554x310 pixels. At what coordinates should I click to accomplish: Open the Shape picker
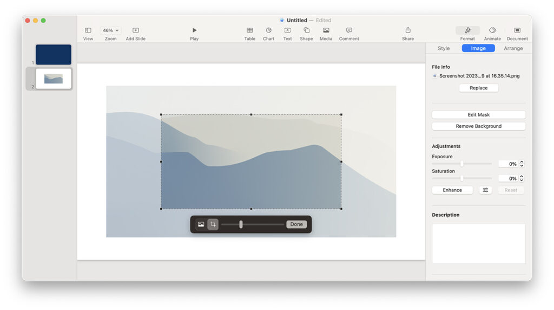(306, 30)
